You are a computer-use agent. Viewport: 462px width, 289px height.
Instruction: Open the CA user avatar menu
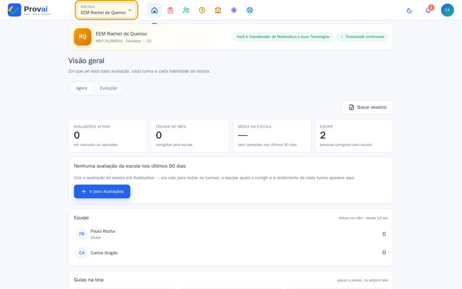(448, 10)
